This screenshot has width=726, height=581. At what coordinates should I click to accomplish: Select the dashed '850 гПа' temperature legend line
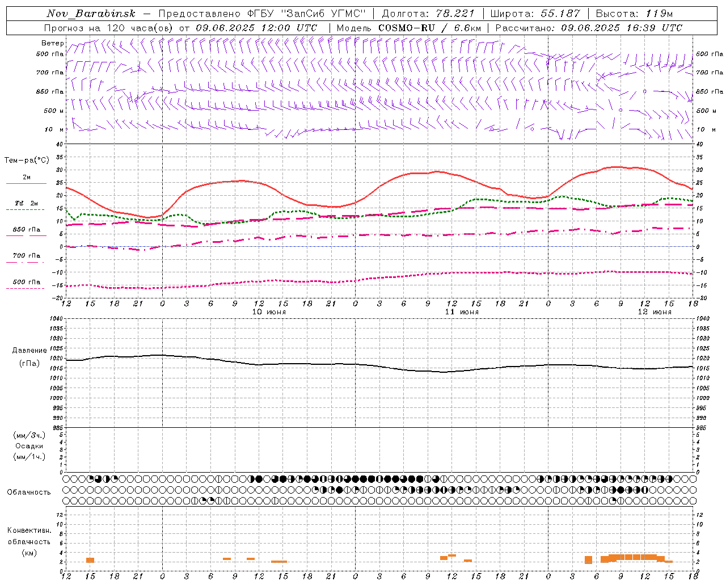click(26, 235)
